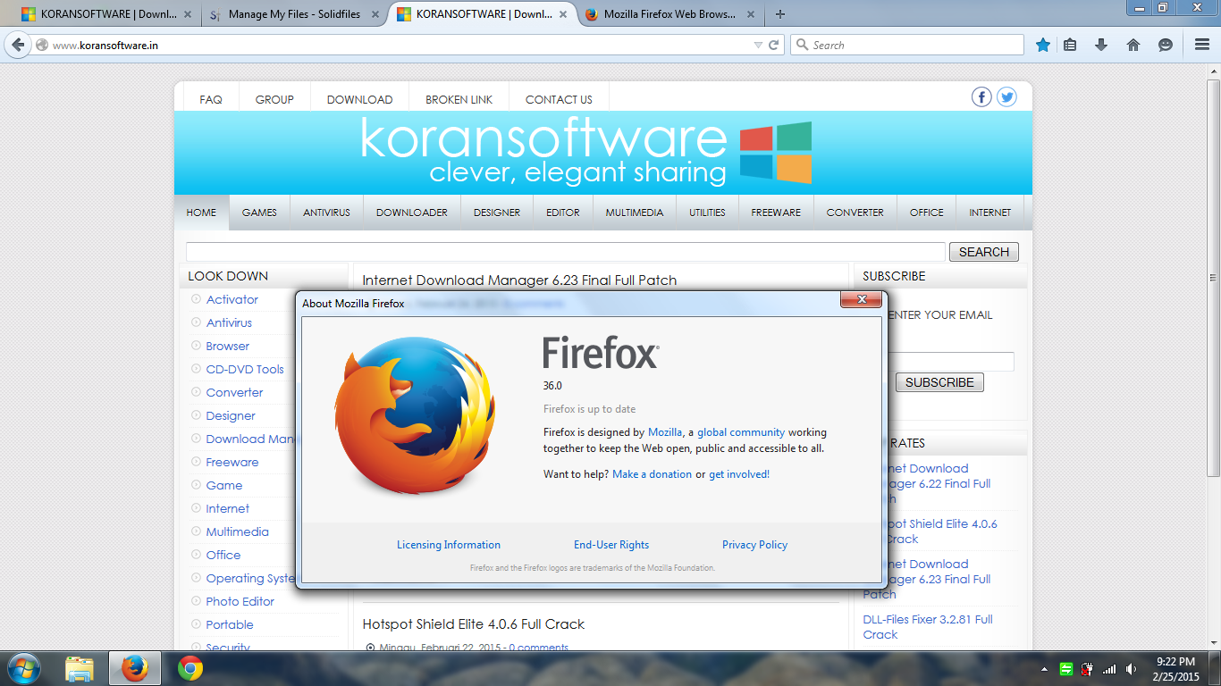Open the Antivirus sidebar category
1221x686 pixels.
click(229, 322)
